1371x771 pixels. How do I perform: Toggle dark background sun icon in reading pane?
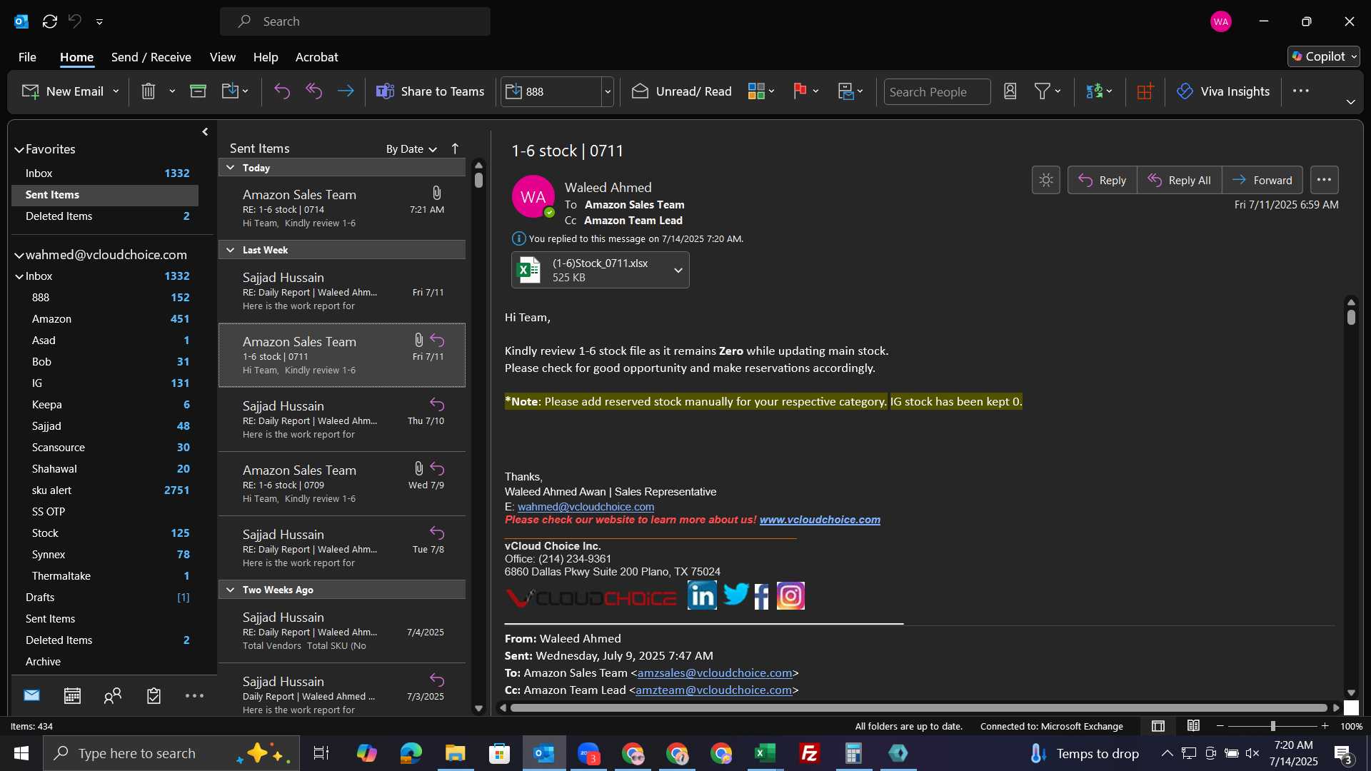coord(1046,180)
